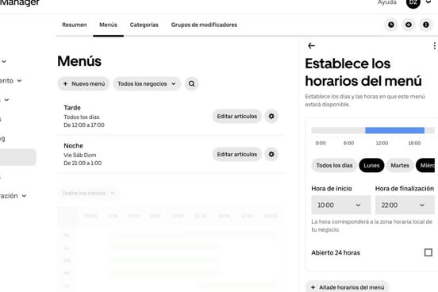Screen dimensions: 438x292
Task: Click the Noche menu title
Action: [73, 145]
